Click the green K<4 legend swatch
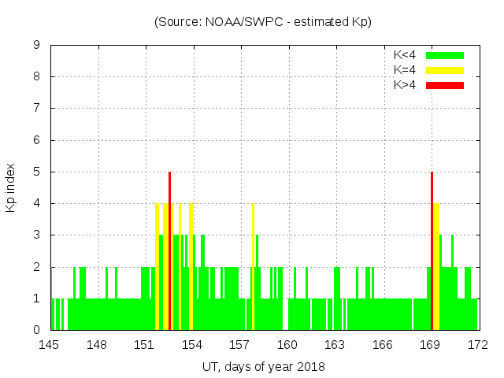504x378 pixels. click(x=445, y=55)
